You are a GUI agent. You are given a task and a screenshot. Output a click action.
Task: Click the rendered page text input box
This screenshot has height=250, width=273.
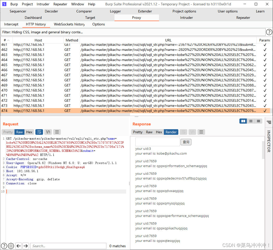157,142
